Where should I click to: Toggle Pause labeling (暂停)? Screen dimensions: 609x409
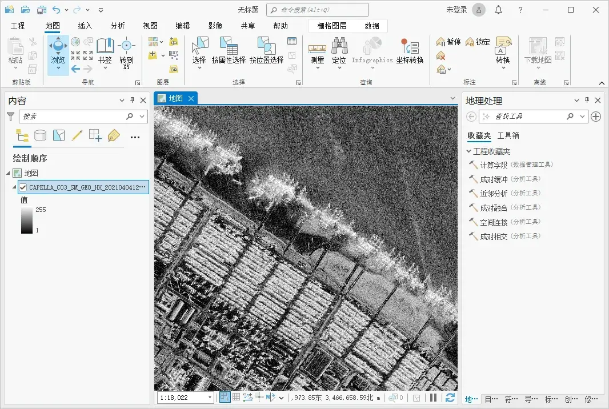[448, 42]
